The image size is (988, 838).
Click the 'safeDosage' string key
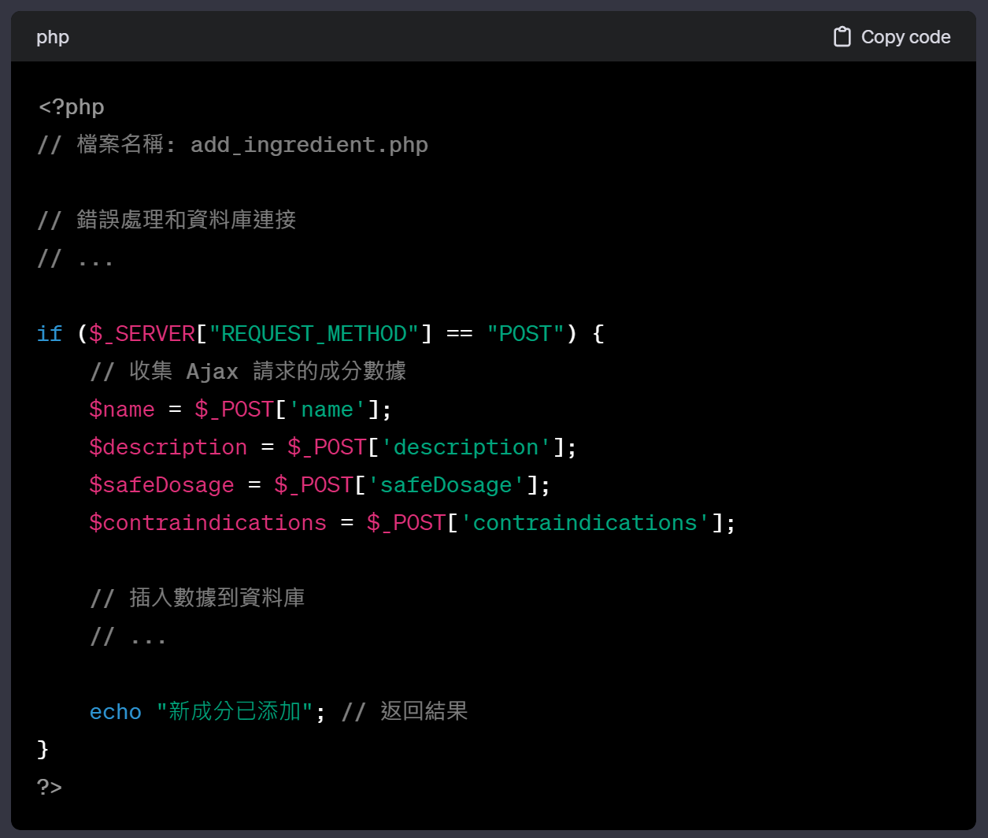click(446, 485)
